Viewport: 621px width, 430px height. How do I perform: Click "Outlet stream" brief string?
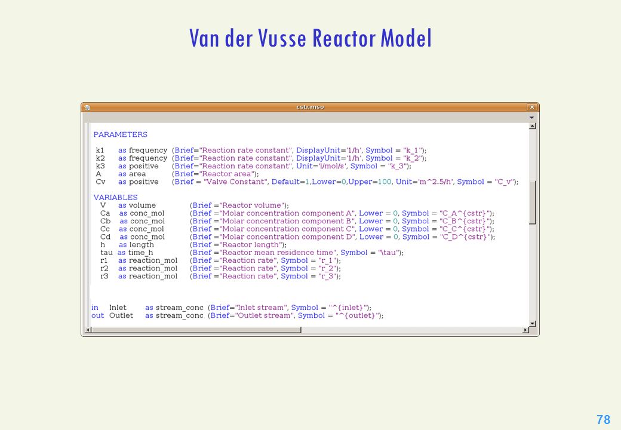pos(265,315)
